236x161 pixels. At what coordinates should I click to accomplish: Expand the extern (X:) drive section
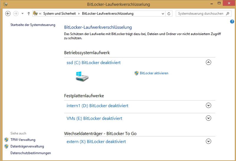pos(209,141)
